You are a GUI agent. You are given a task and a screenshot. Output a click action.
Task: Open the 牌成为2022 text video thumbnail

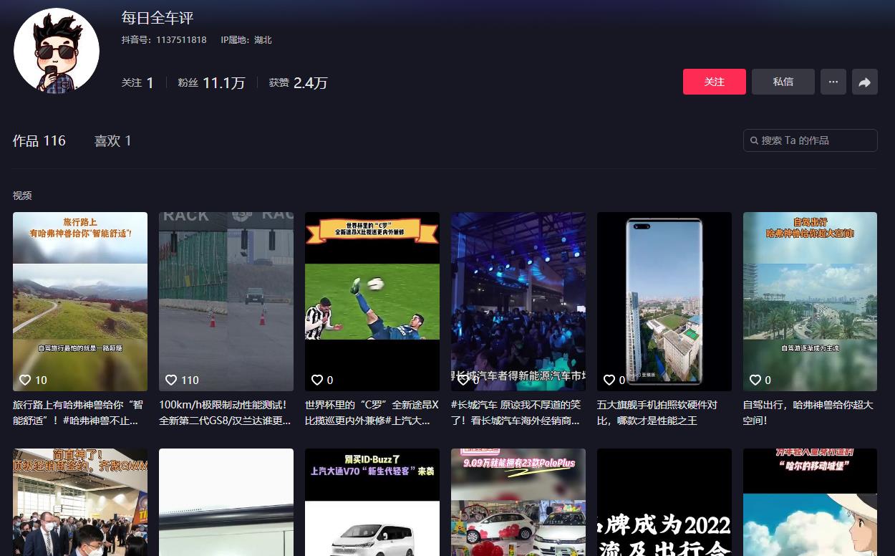coord(664,502)
